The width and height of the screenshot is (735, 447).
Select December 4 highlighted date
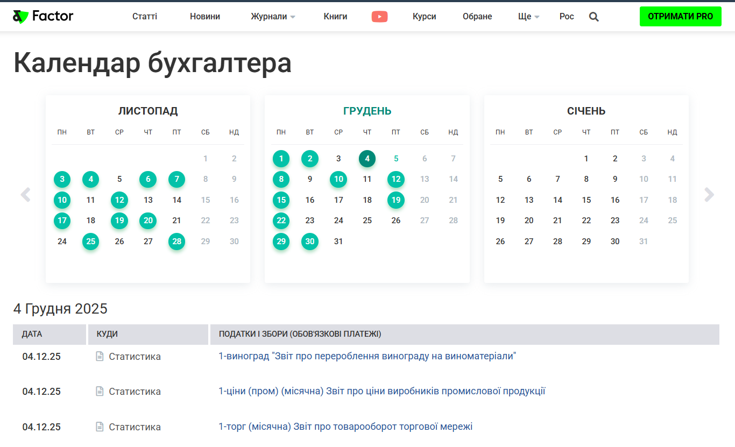pyautogui.click(x=367, y=159)
